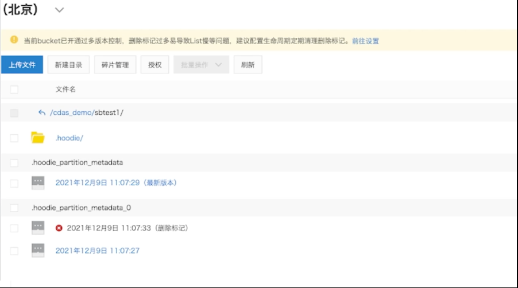The width and height of the screenshot is (518, 288).
Task: Click the yellow warning bulb icon
Action: [14, 41]
